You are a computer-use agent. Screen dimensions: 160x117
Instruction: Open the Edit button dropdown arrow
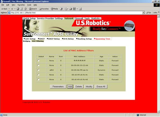tap(77, 9)
